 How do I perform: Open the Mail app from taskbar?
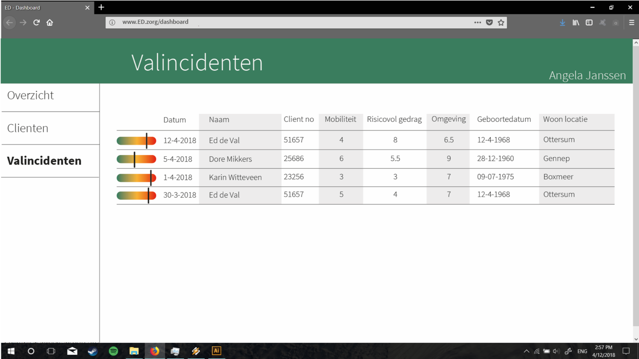point(72,351)
